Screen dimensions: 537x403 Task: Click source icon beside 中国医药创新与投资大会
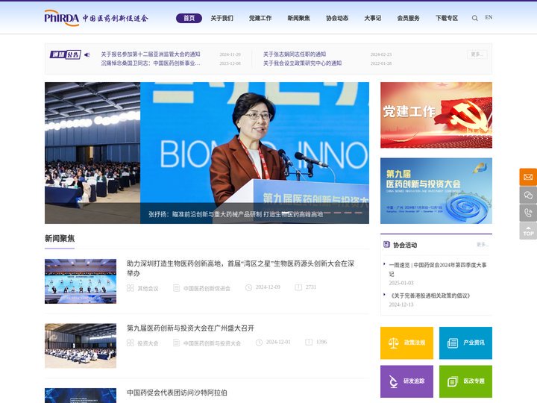point(176,343)
